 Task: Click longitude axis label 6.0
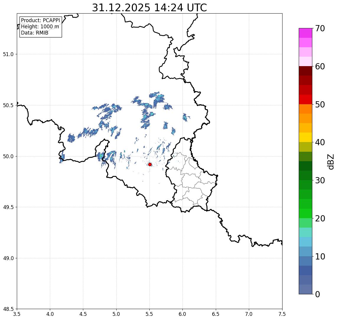183,314
